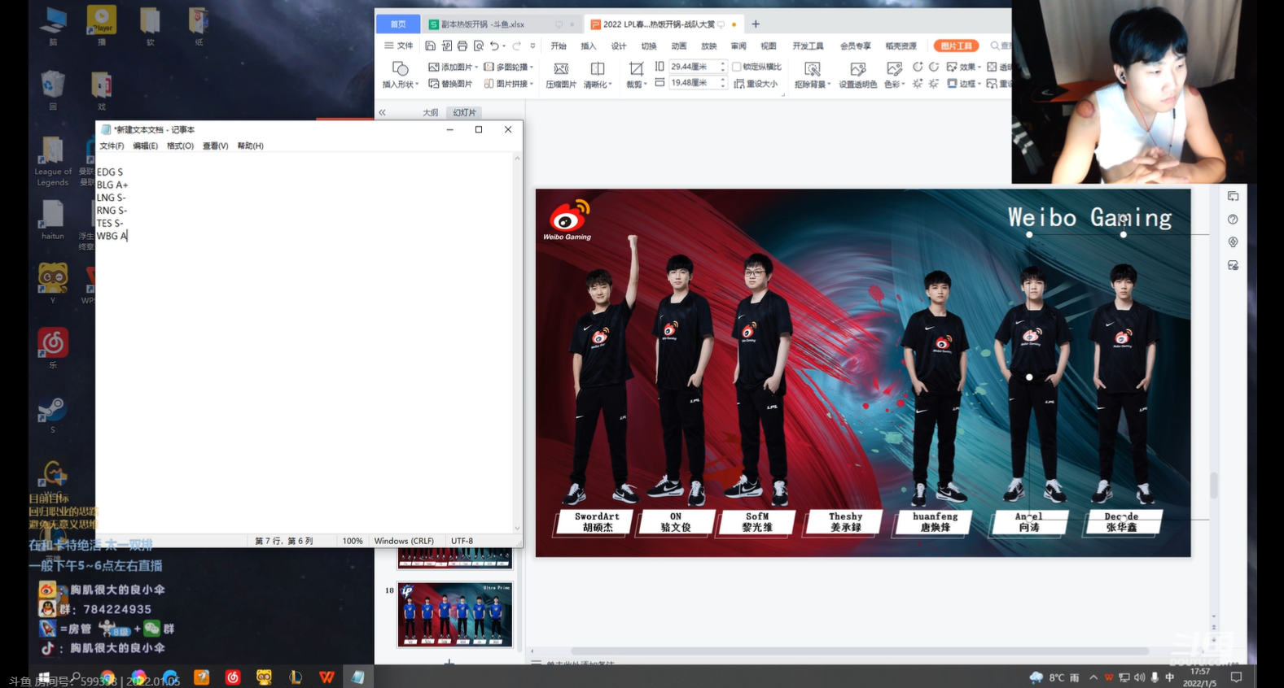Click the print preview icon in WPS
Image resolution: width=1284 pixels, height=688 pixels.
tap(479, 46)
